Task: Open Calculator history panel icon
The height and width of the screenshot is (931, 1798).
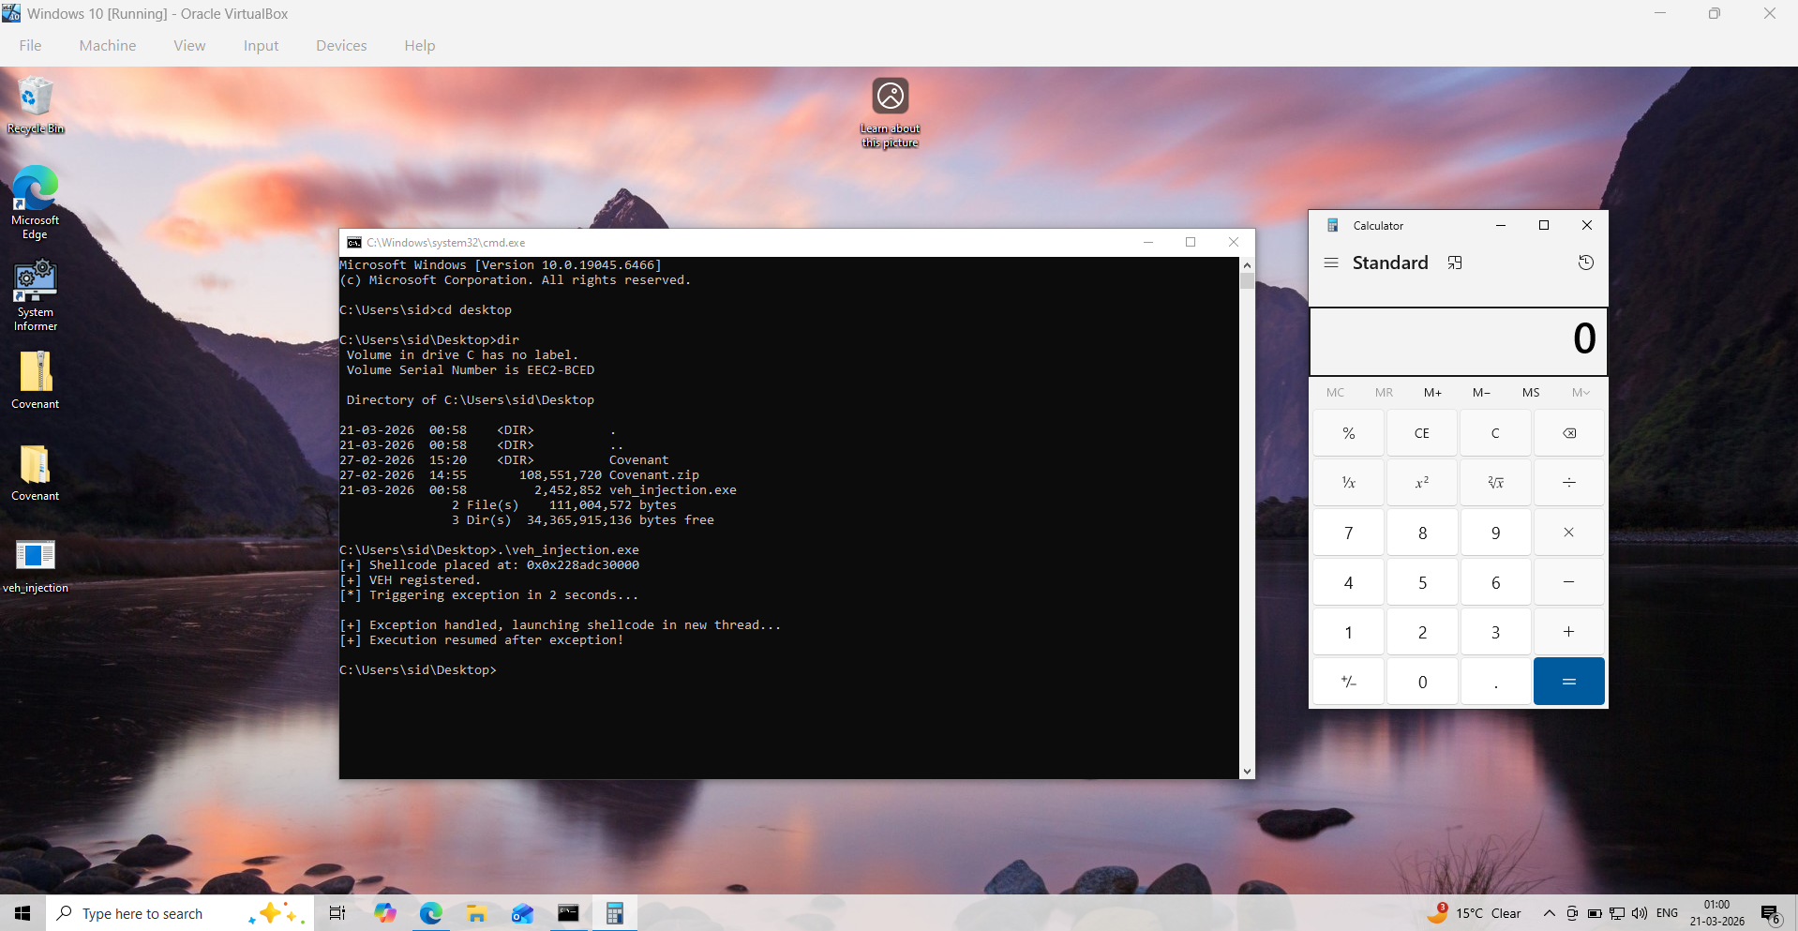Action: 1586,263
